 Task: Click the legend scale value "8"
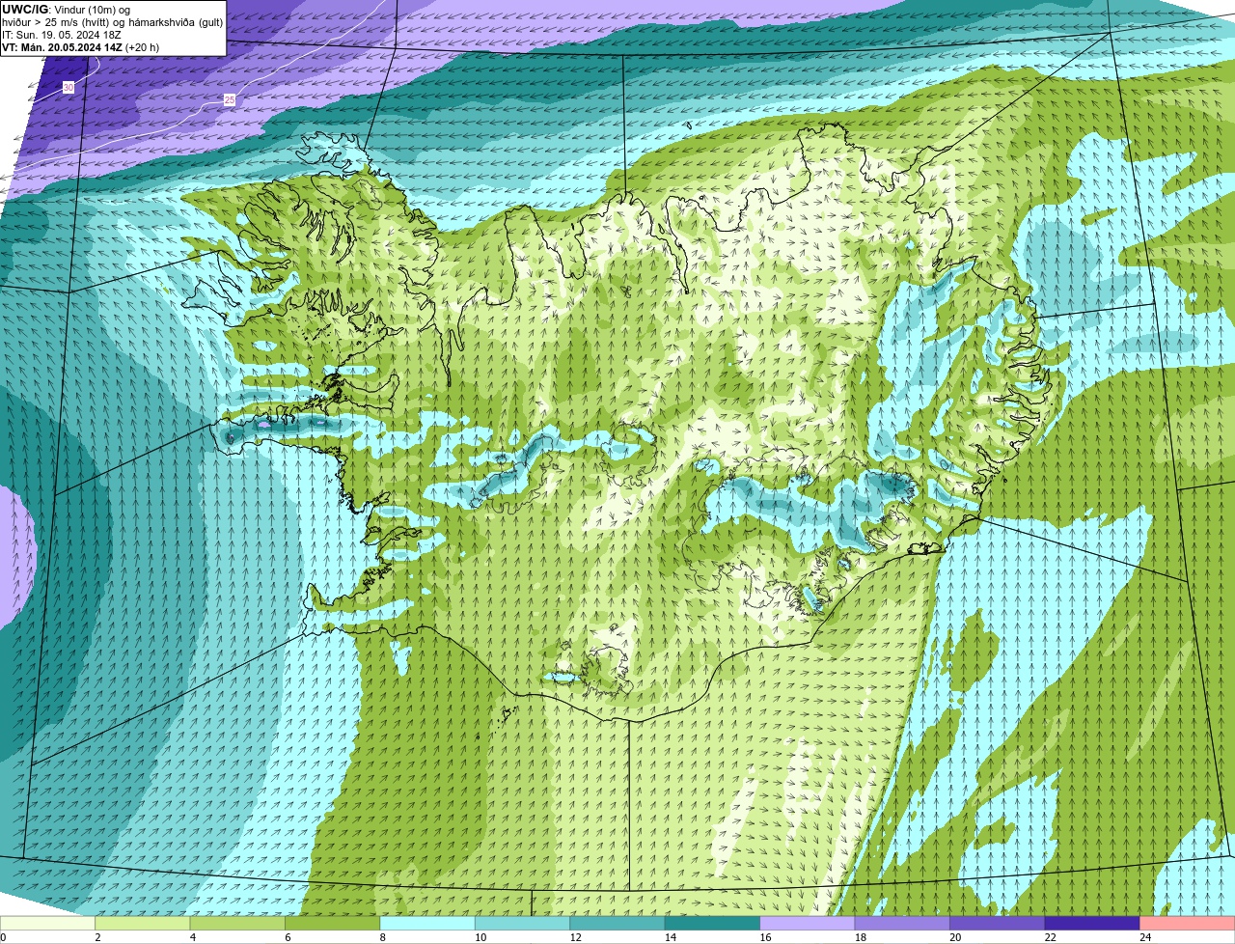tap(380, 937)
